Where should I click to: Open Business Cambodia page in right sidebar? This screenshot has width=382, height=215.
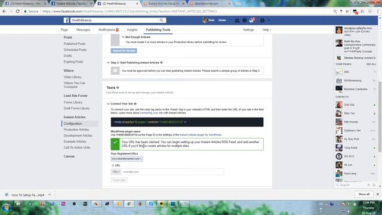356,89
